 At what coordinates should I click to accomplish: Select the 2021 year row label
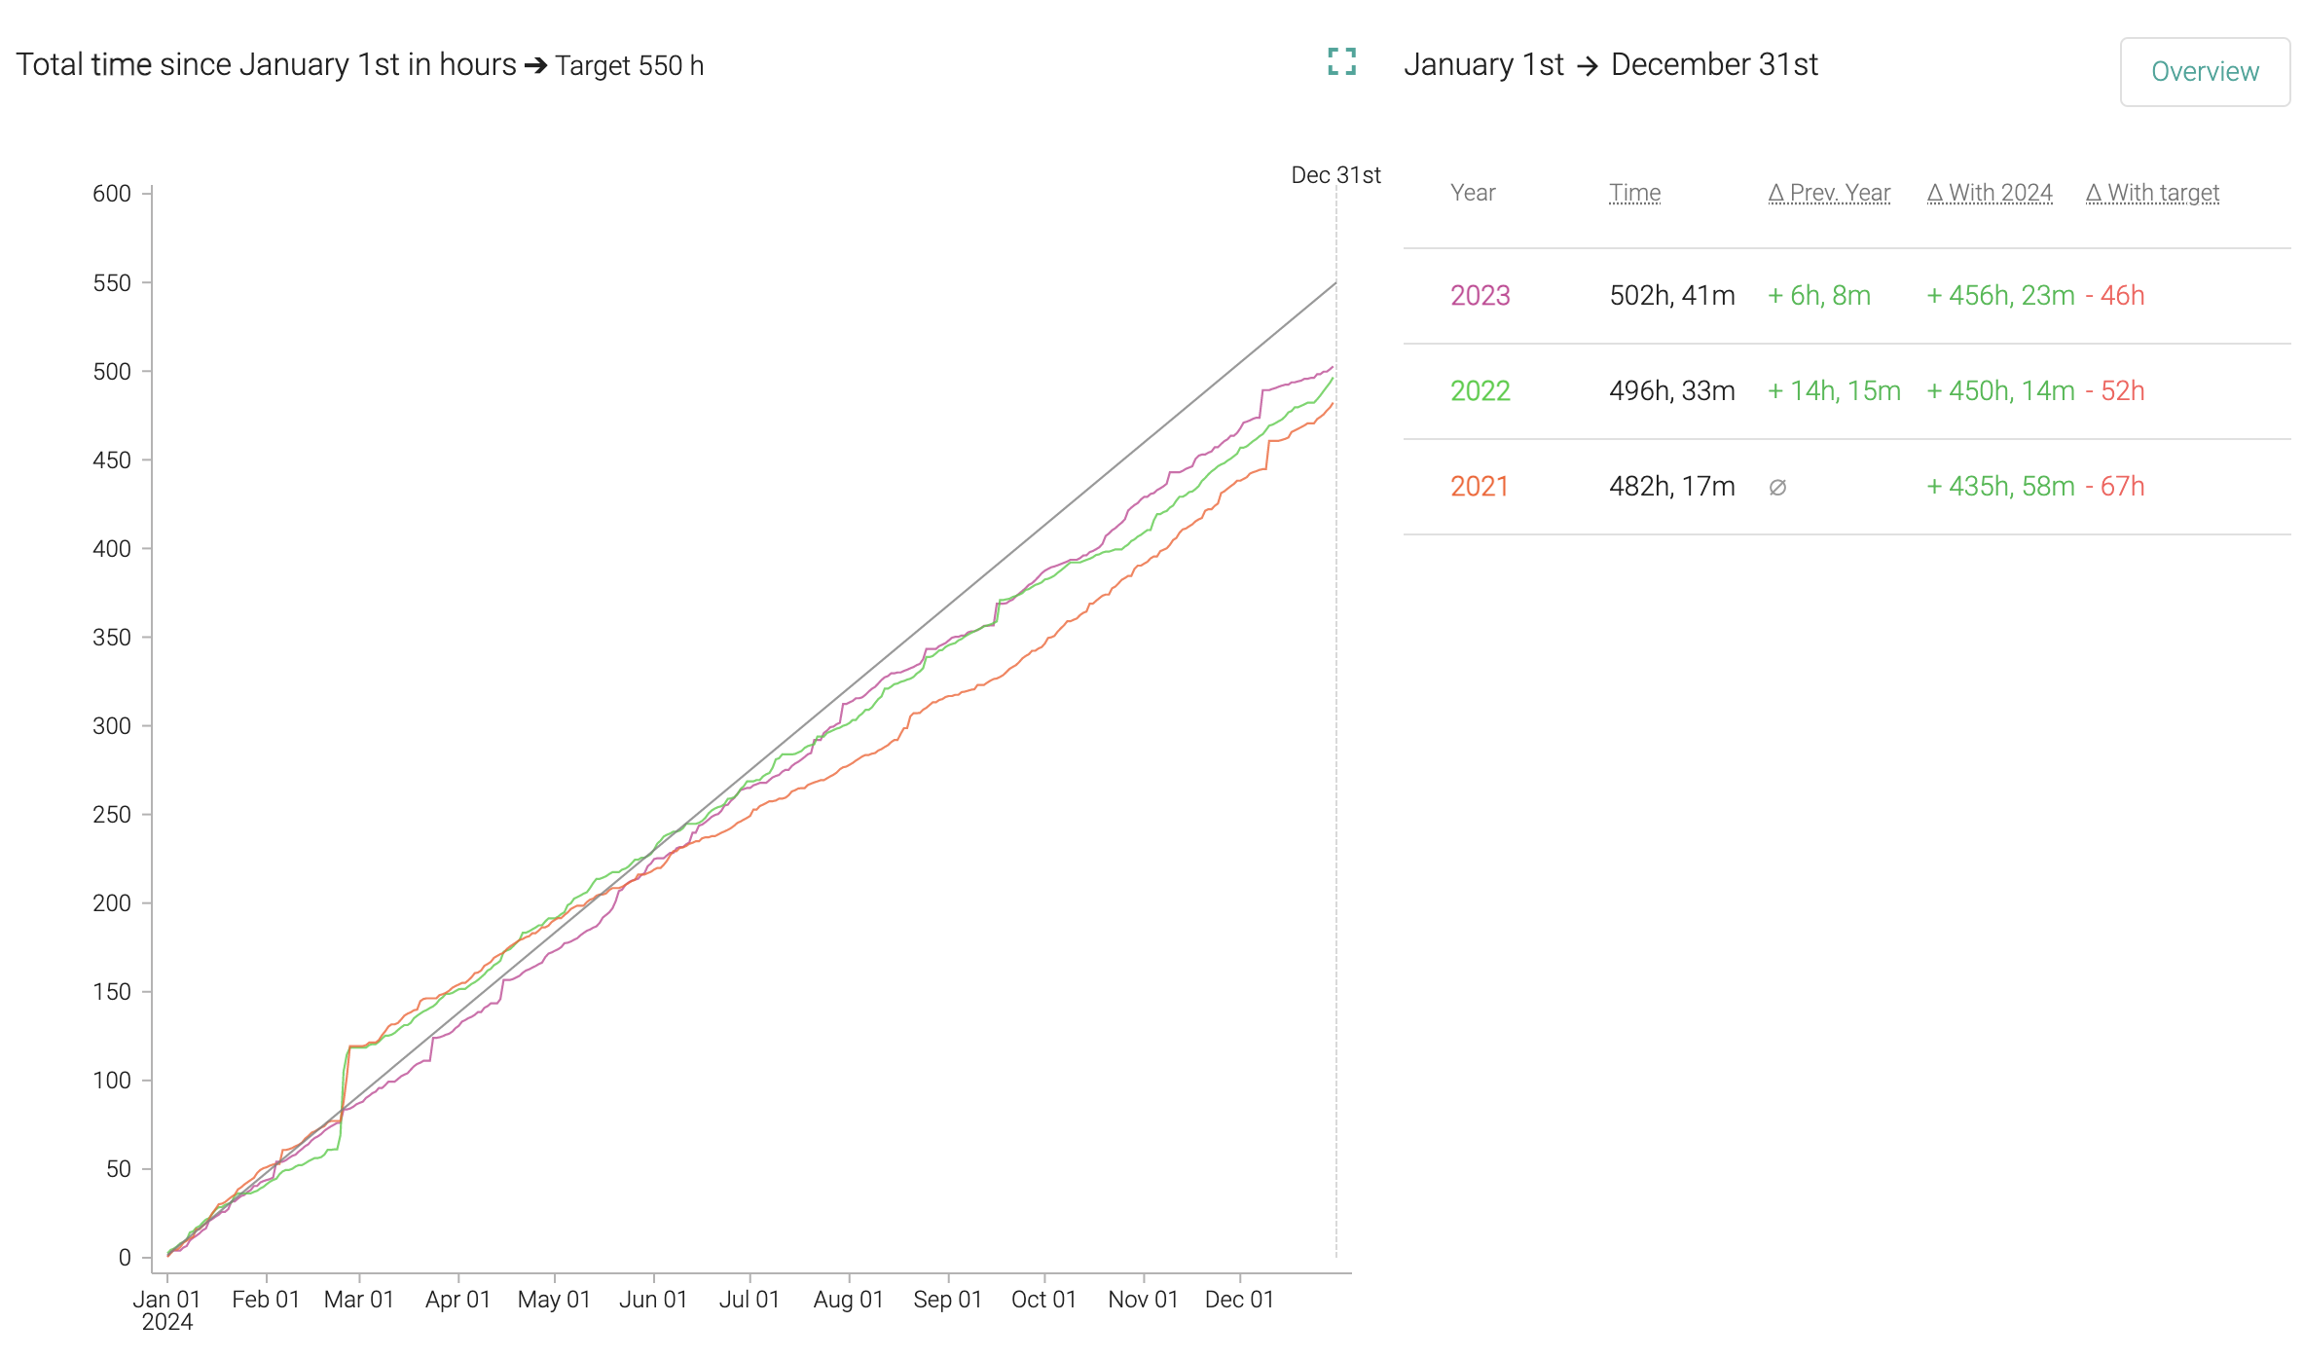[x=1479, y=487]
